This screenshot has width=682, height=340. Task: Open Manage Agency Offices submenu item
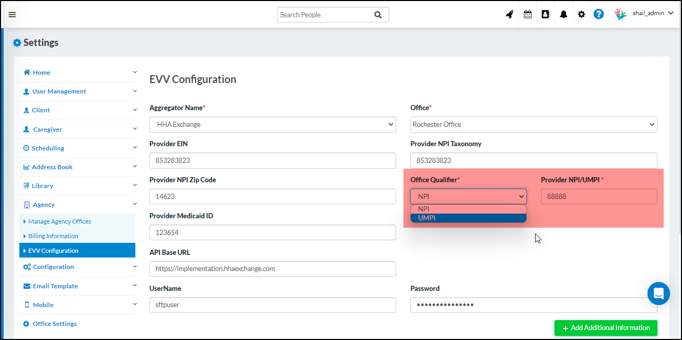tap(60, 221)
